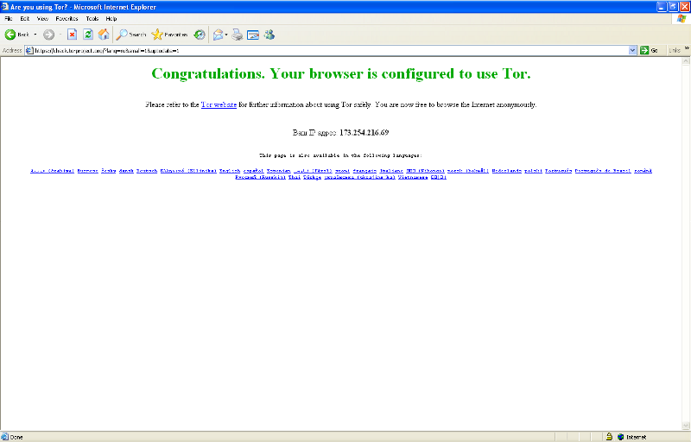691x442 pixels.
Task: Go to the Home page
Action: tap(104, 35)
